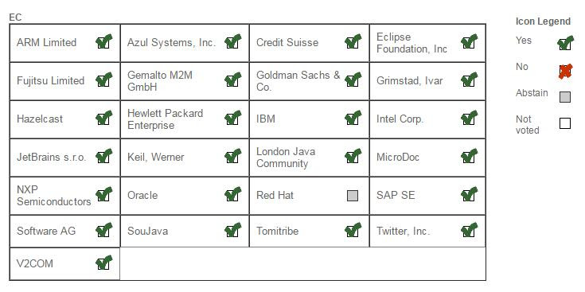Click the green checkmark beside ARM Limited
This screenshot has height=292, width=585.
pos(103,41)
